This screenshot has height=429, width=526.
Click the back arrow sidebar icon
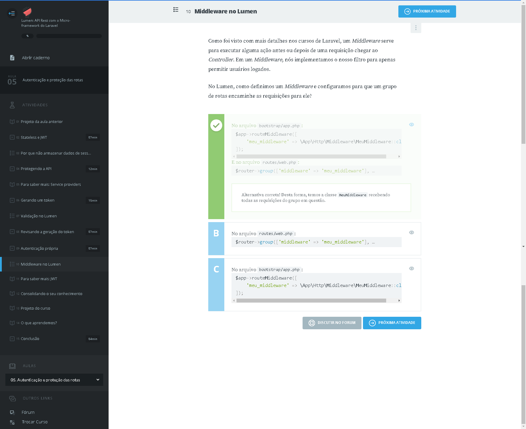(12, 13)
